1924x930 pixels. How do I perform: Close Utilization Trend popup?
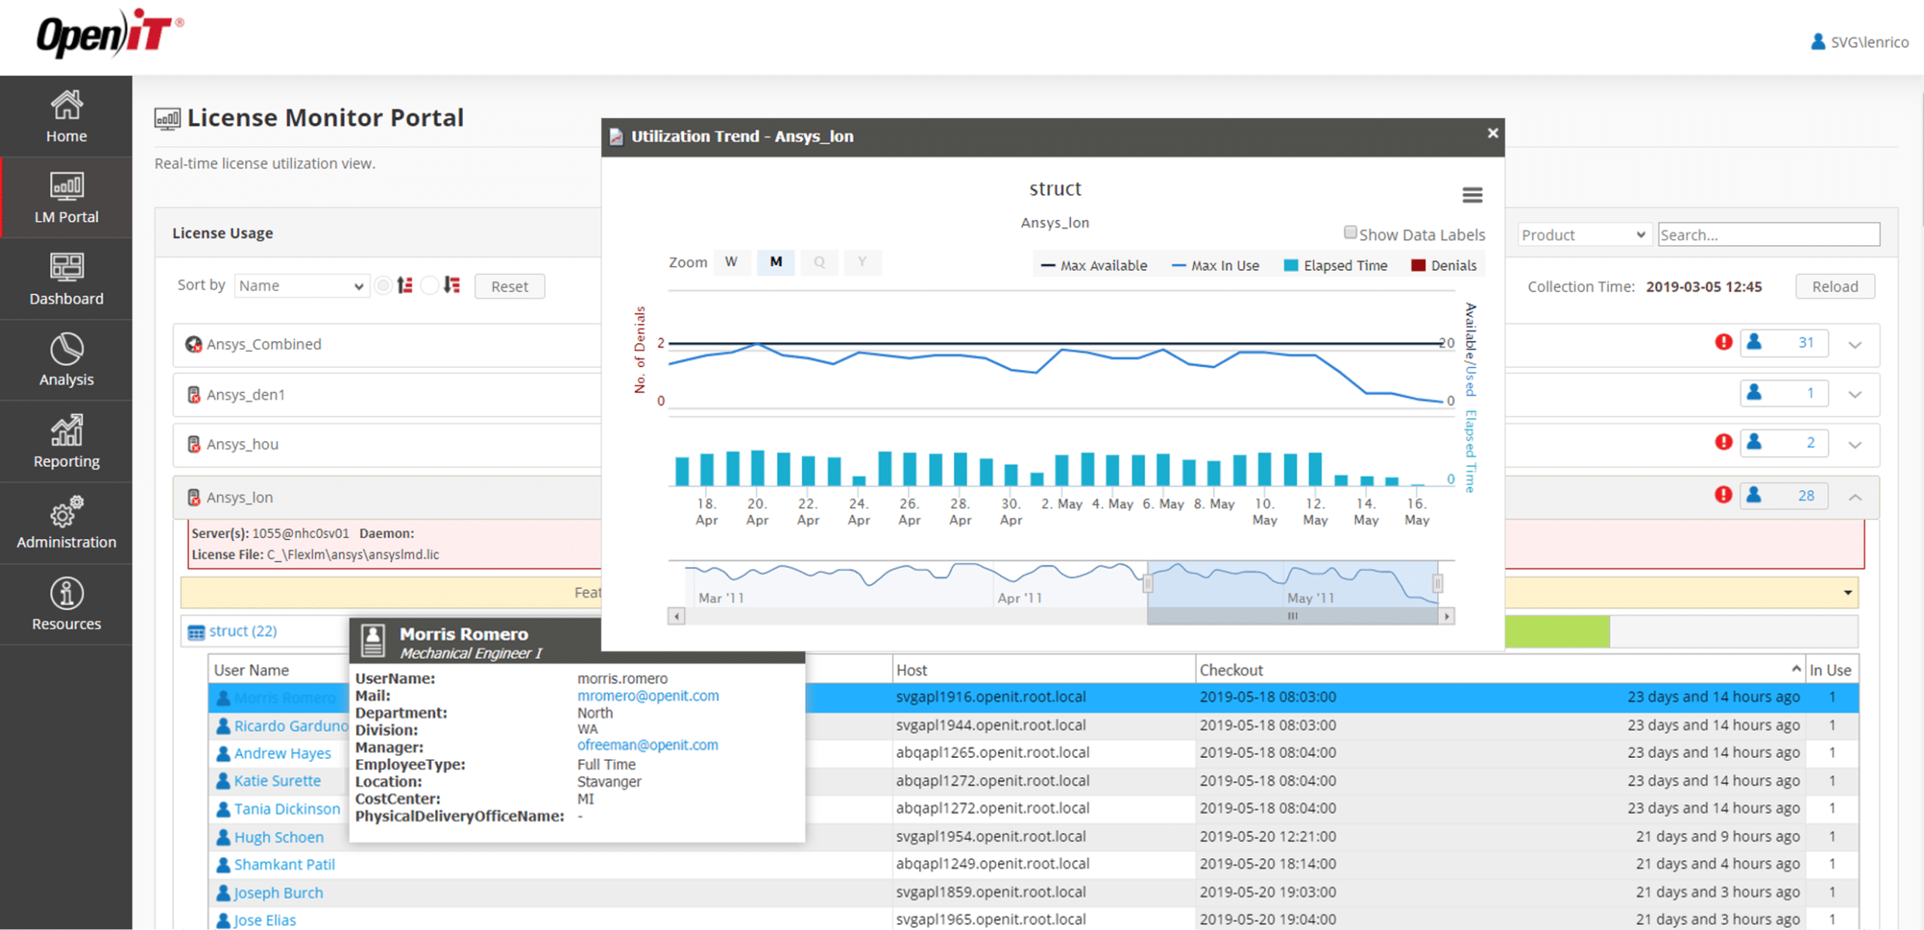coord(1492,133)
